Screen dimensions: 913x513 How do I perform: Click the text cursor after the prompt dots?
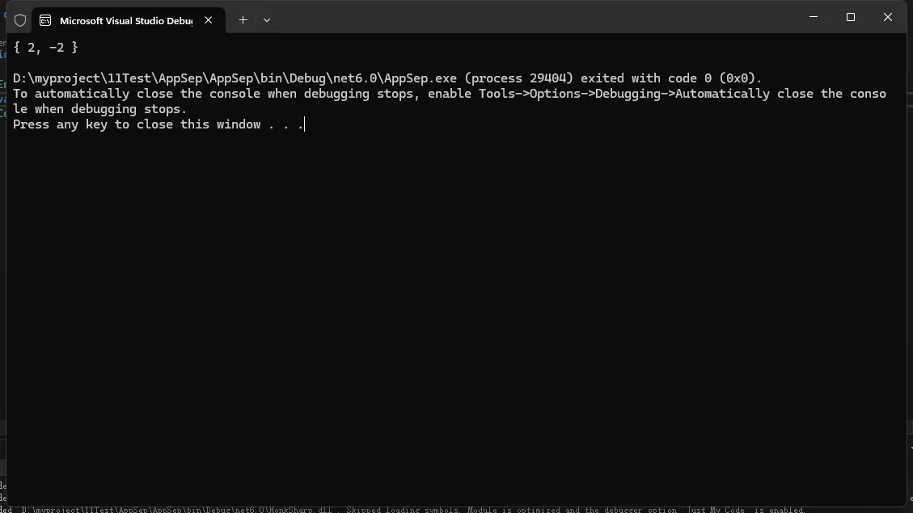pyautogui.click(x=304, y=124)
